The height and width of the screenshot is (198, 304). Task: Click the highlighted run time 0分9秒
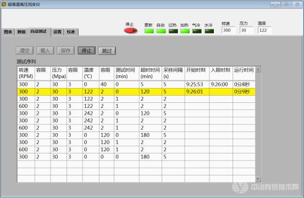click(244, 91)
